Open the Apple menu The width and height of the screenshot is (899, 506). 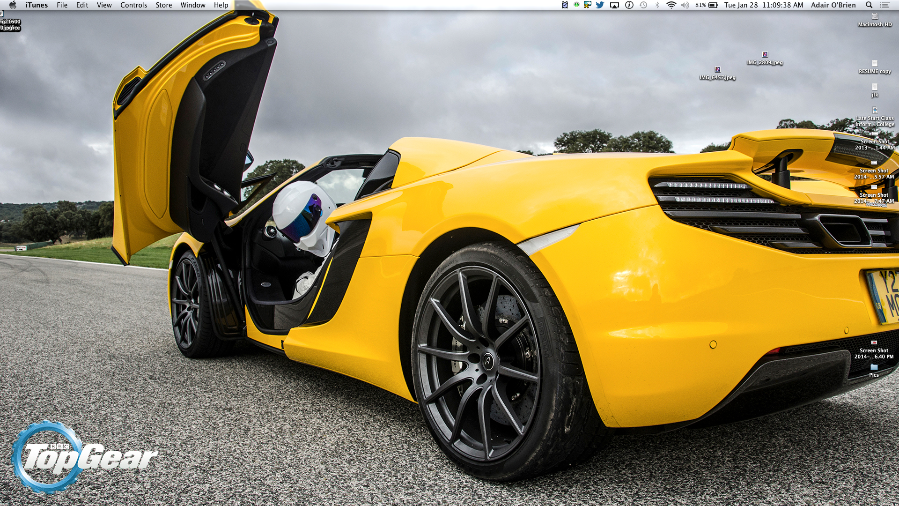click(x=13, y=5)
